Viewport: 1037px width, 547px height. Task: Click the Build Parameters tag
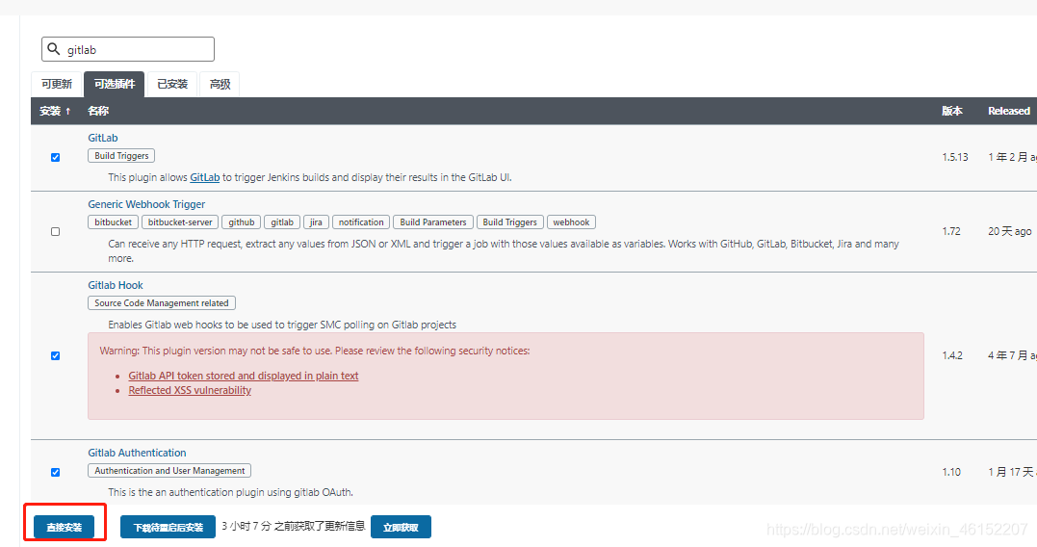(x=433, y=222)
